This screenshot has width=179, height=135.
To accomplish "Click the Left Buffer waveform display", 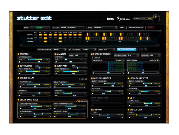I will [108, 67].
